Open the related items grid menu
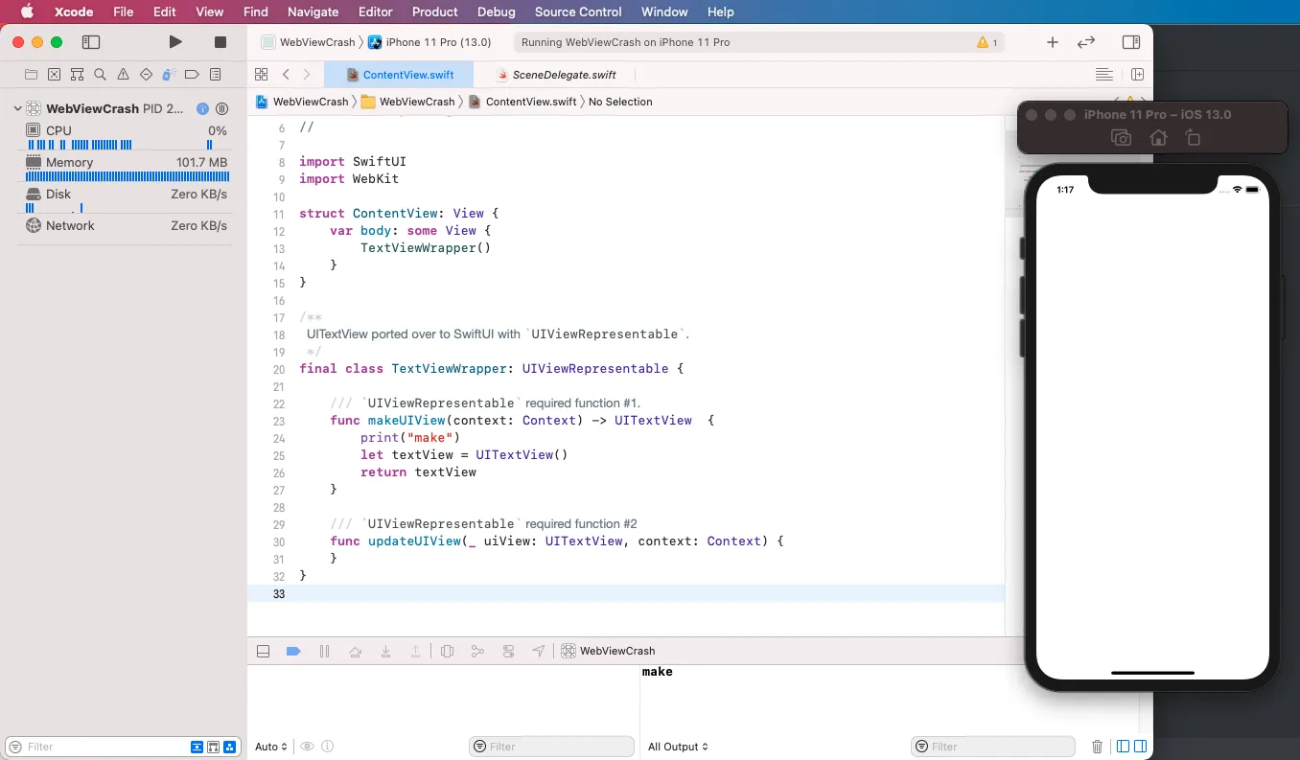This screenshot has height=760, width=1300. [x=261, y=74]
